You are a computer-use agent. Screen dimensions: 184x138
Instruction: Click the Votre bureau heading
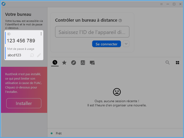(x=18, y=14)
